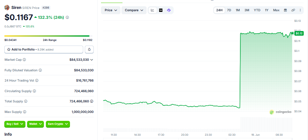Select the 3M time range tab
Screen dimensions: 308x140
[x=247, y=10]
